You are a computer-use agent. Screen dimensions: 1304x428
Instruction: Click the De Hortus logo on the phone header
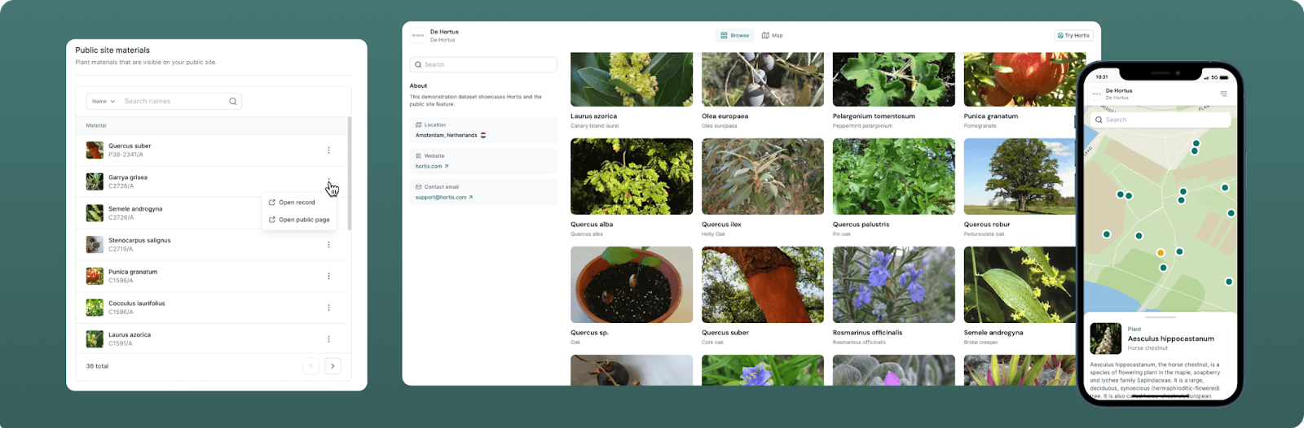coord(1097,94)
